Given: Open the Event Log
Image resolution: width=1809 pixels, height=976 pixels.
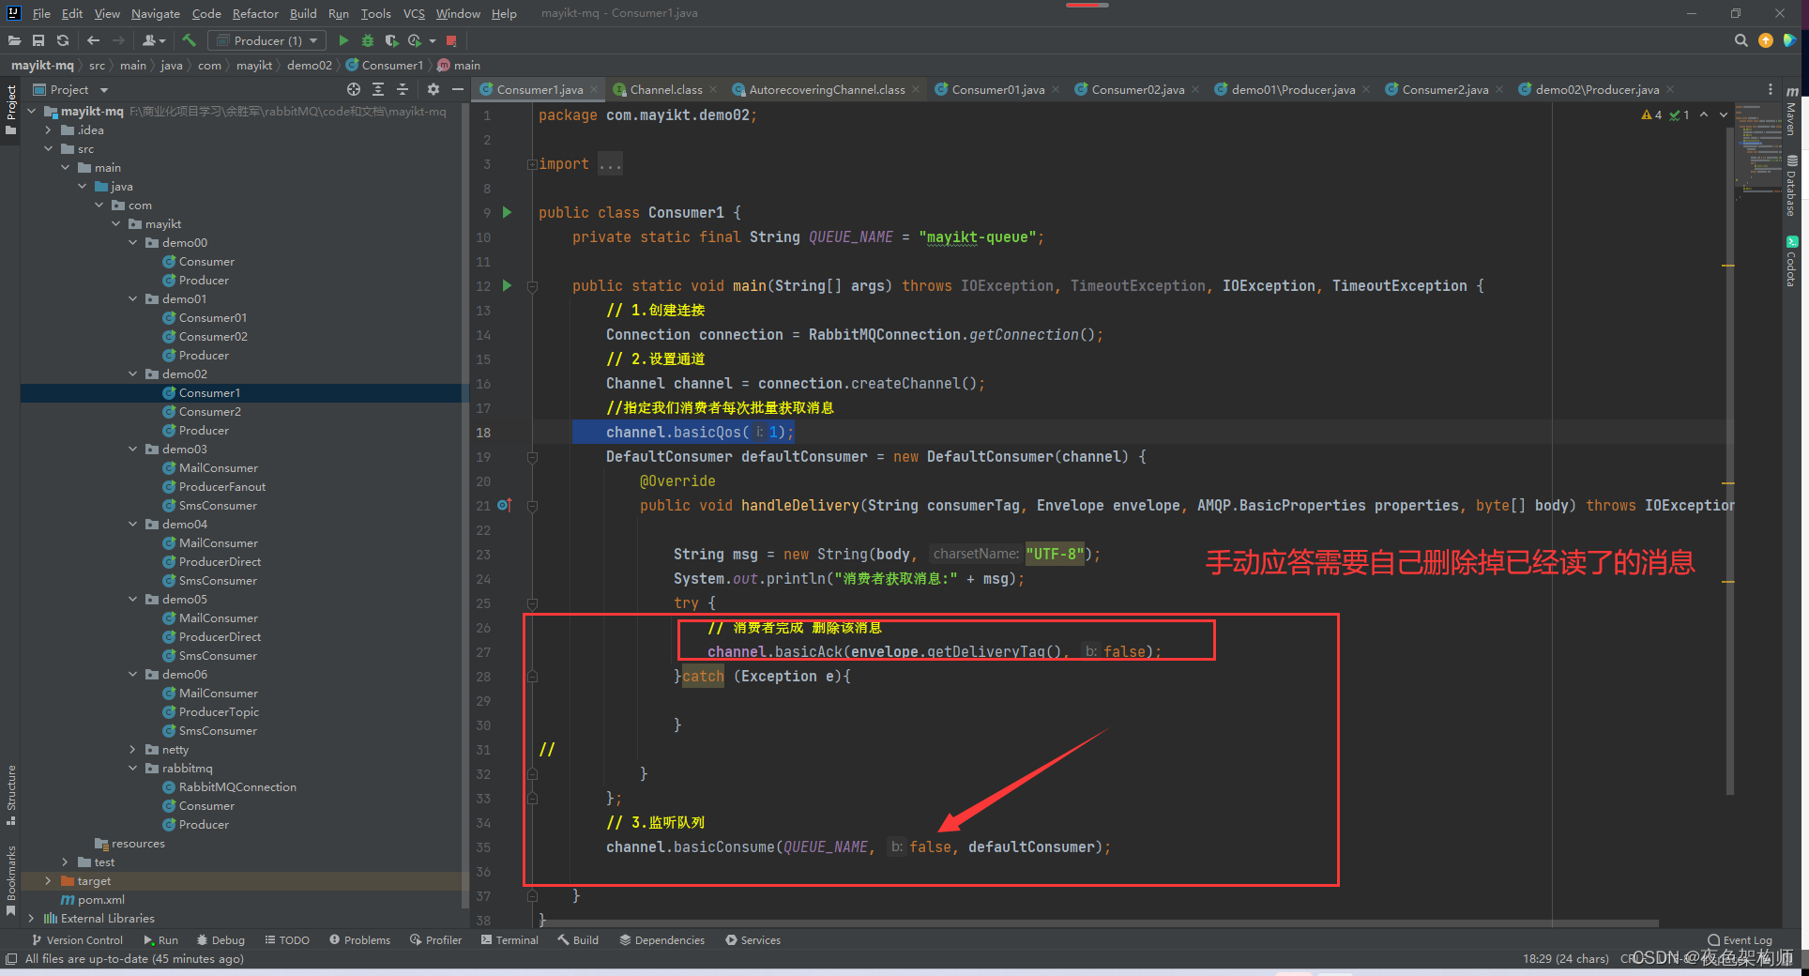Looking at the screenshot, I should [x=1740, y=939].
